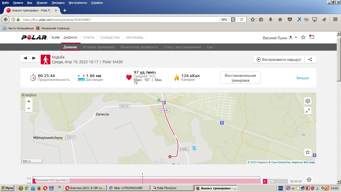
Task: Open Viber tray icon
Action: [288, 188]
